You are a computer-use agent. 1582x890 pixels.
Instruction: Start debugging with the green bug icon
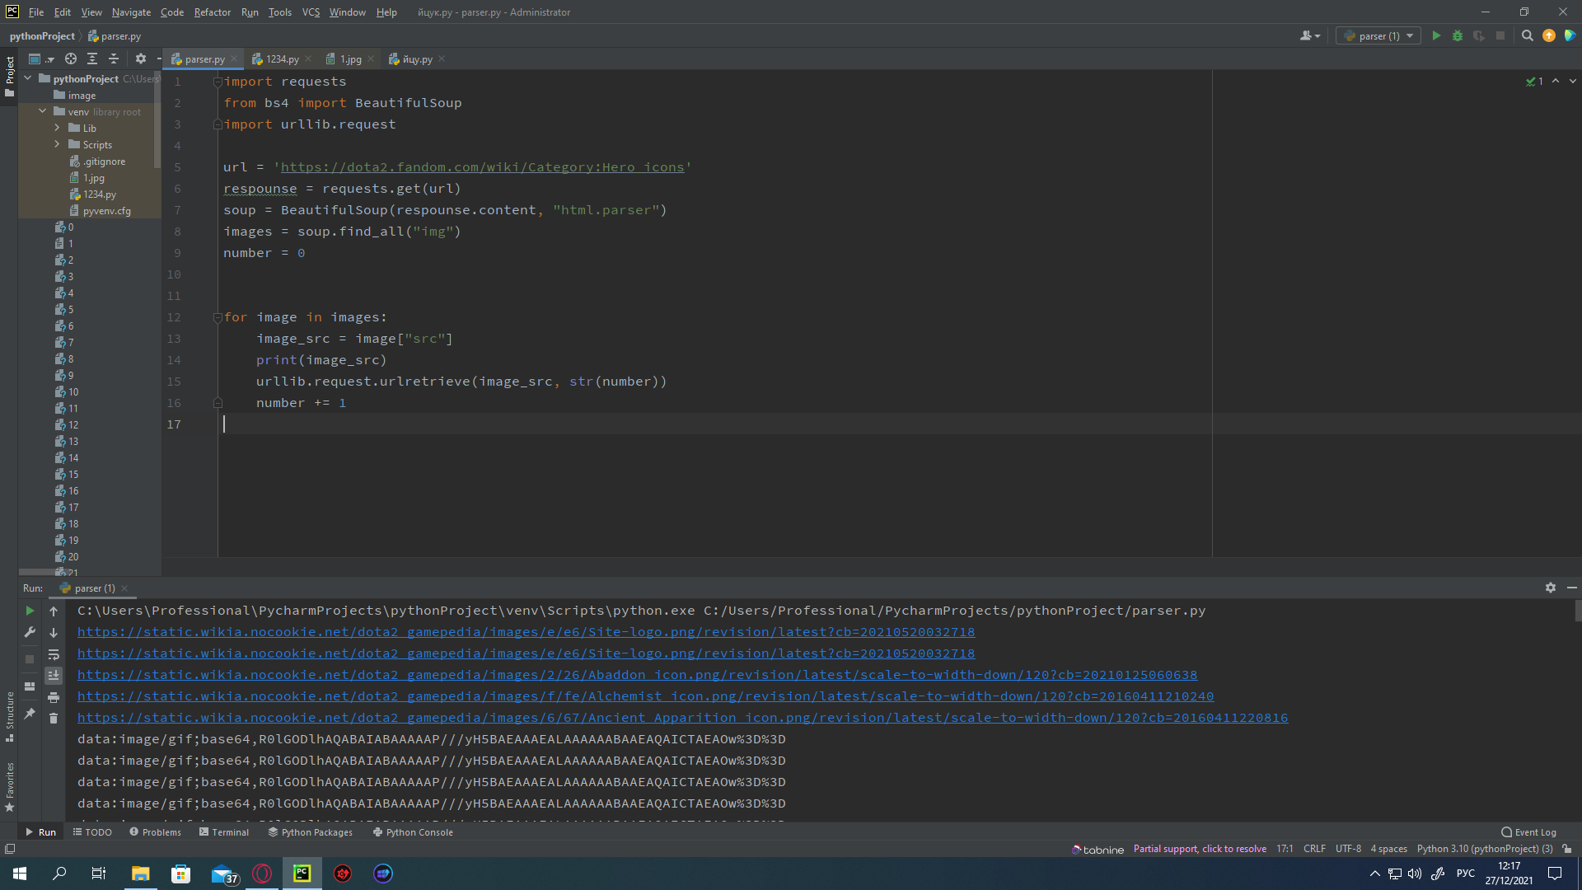(1458, 36)
